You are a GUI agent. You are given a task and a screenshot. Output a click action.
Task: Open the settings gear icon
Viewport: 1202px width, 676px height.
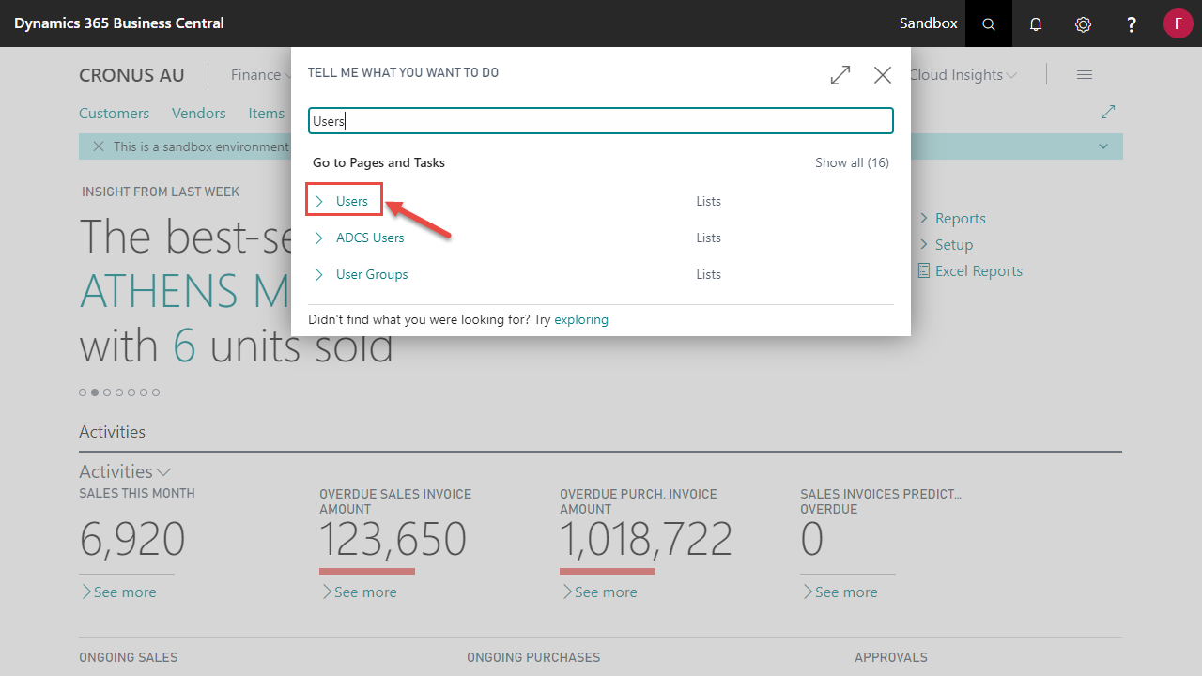[1083, 23]
